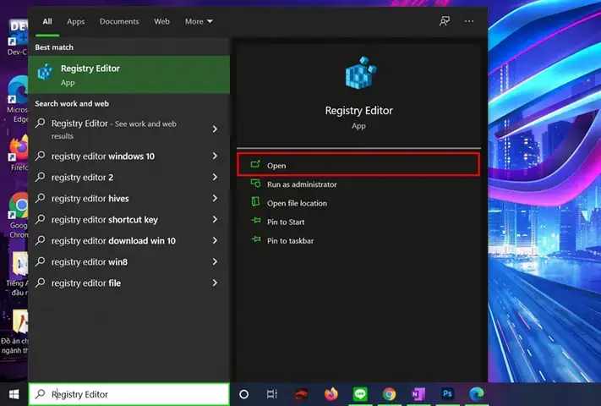
Task: Click the Windows Start button
Action: (x=14, y=394)
